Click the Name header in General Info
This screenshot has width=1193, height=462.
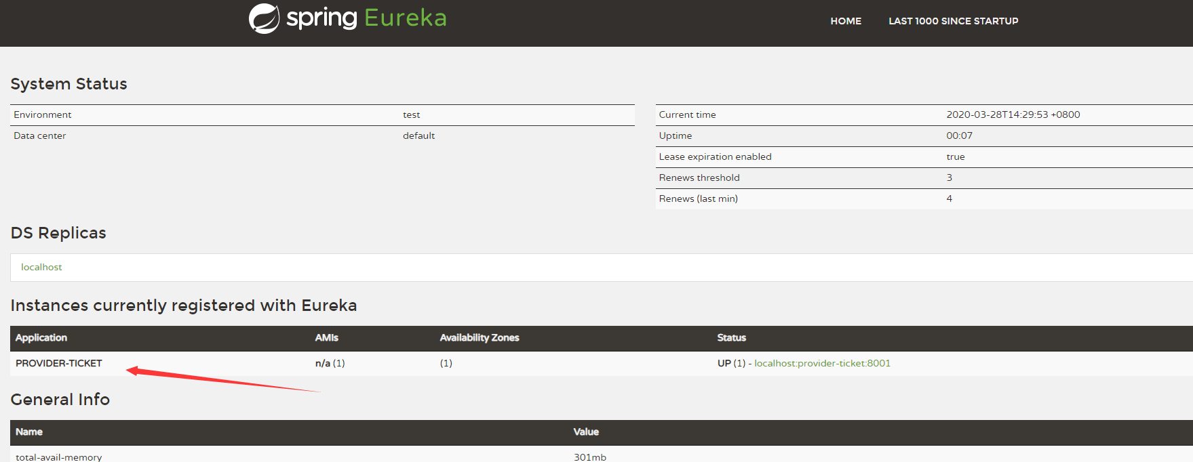[29, 432]
